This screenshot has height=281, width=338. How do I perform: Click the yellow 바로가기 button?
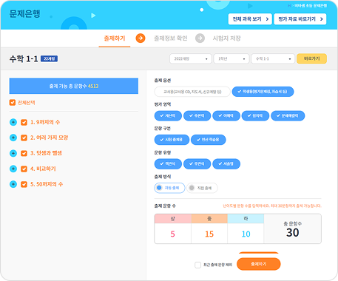click(x=311, y=58)
